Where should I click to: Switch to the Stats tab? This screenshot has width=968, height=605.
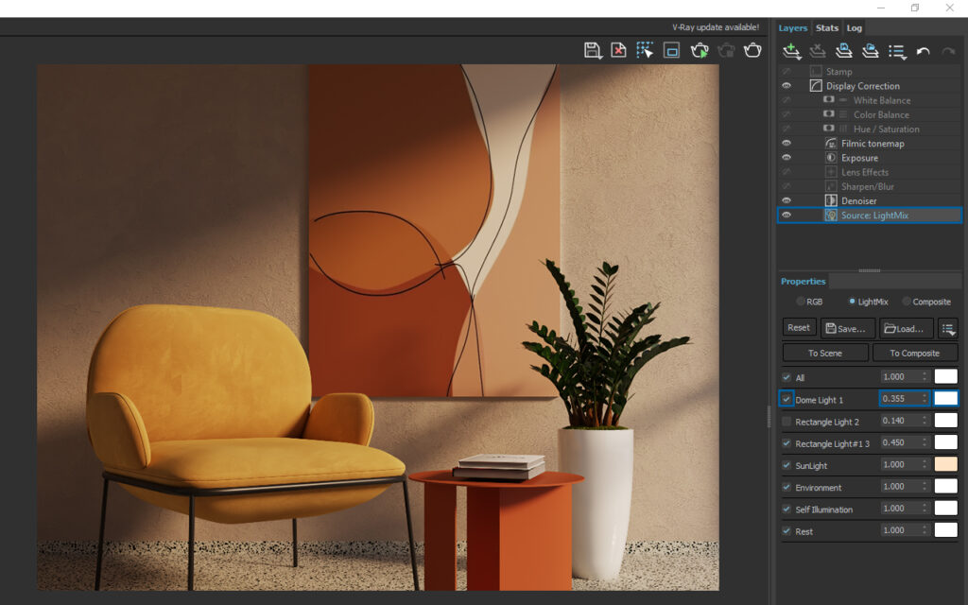pos(827,28)
